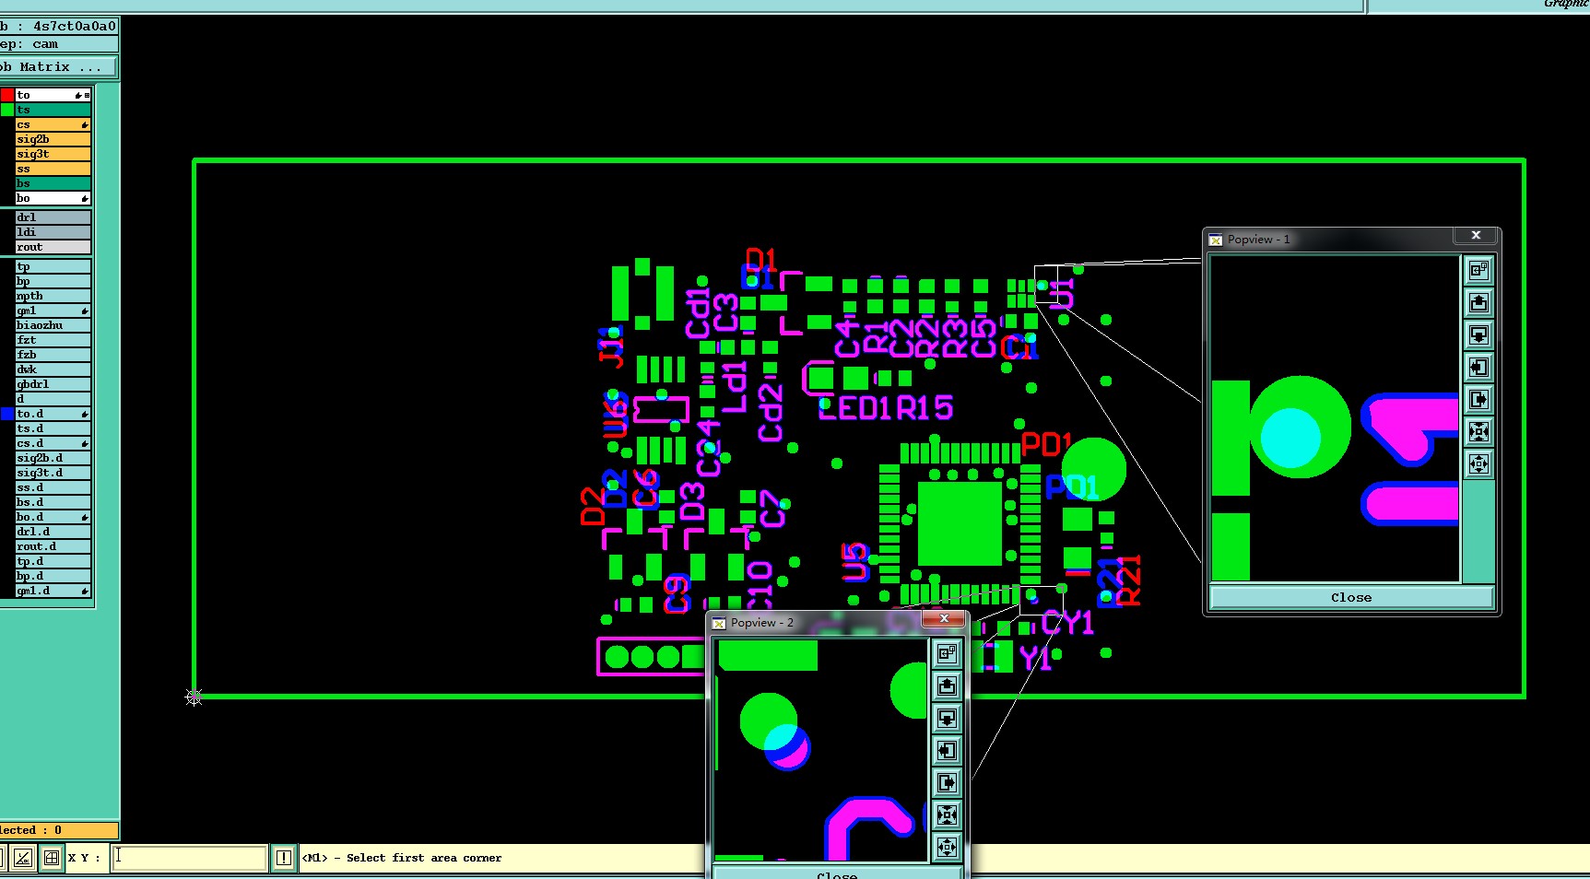Close Popview 2 with the X button
This screenshot has width=1590, height=879.
point(944,618)
